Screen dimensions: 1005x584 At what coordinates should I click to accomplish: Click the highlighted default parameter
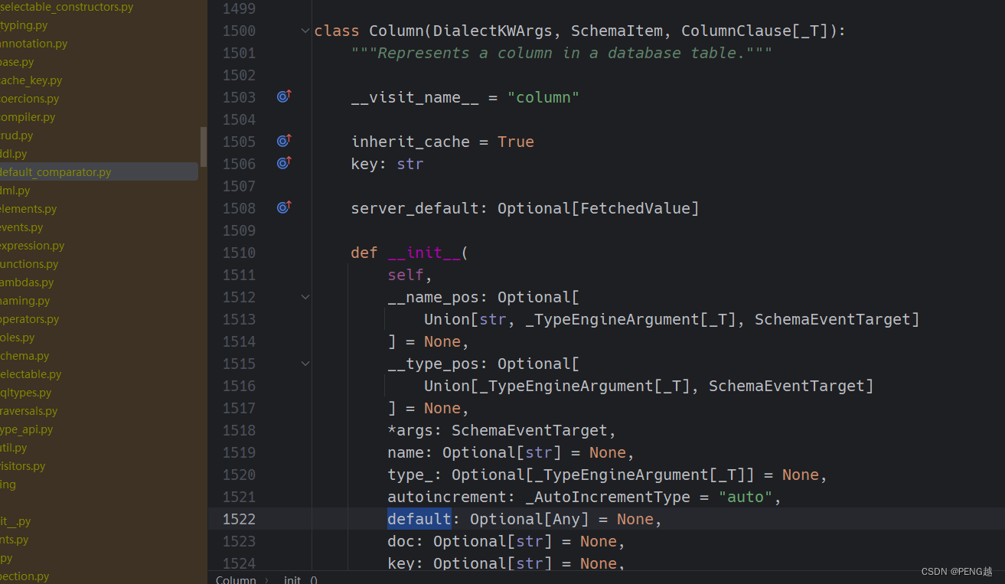[x=419, y=518]
